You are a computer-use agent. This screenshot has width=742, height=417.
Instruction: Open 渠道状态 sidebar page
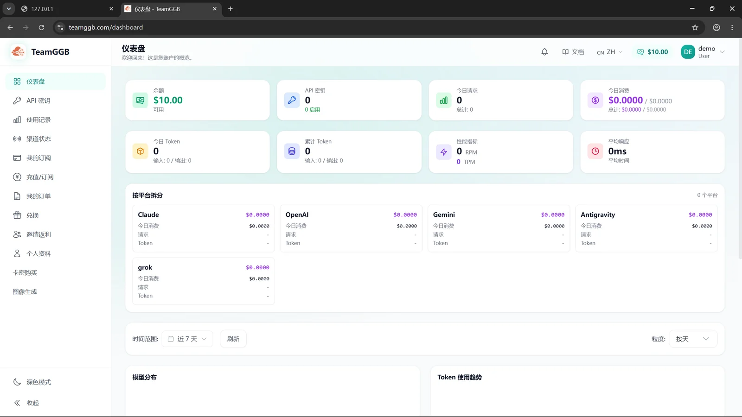(56, 139)
